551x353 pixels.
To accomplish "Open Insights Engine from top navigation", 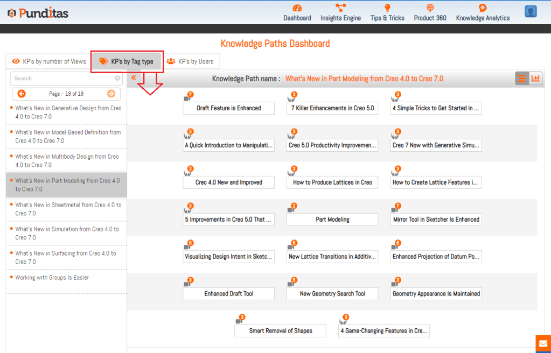I will (x=340, y=8).
